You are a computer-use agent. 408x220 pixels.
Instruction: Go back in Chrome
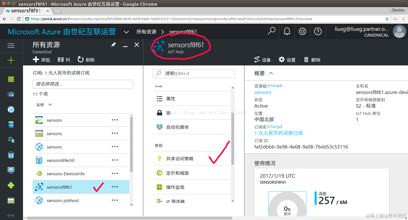[5, 19]
